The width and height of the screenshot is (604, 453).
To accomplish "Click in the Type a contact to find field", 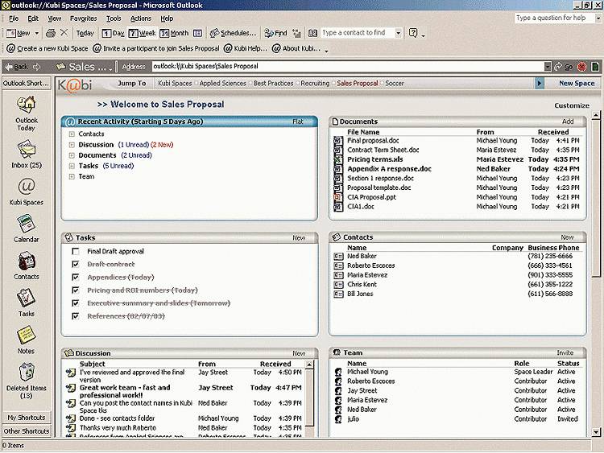I will (358, 33).
